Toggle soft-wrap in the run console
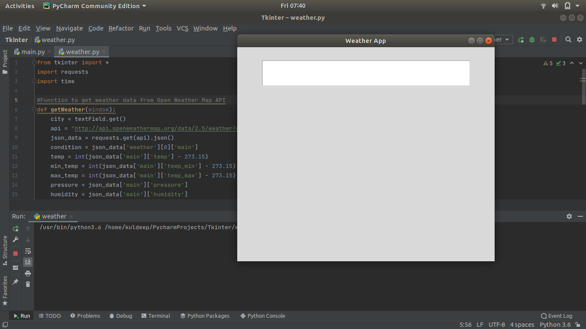The image size is (586, 329). pyautogui.click(x=28, y=251)
